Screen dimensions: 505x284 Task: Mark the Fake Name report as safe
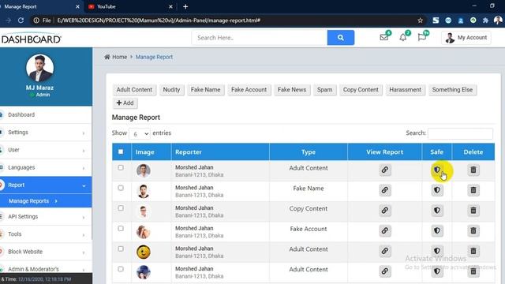coord(437,190)
